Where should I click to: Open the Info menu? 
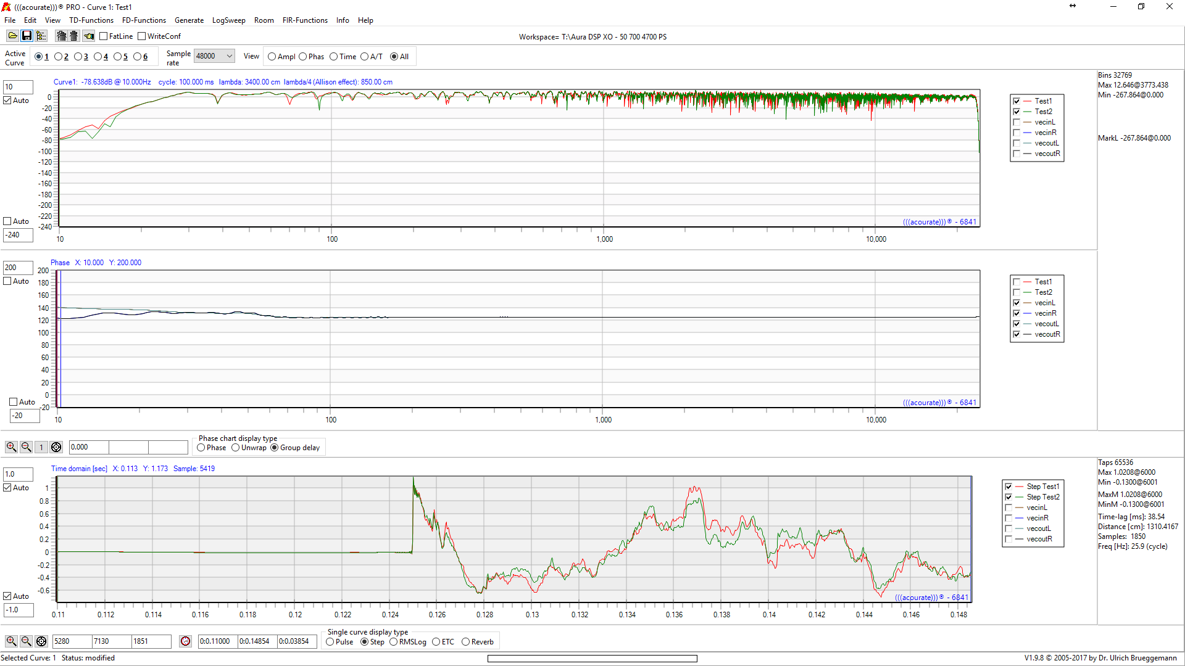point(343,20)
